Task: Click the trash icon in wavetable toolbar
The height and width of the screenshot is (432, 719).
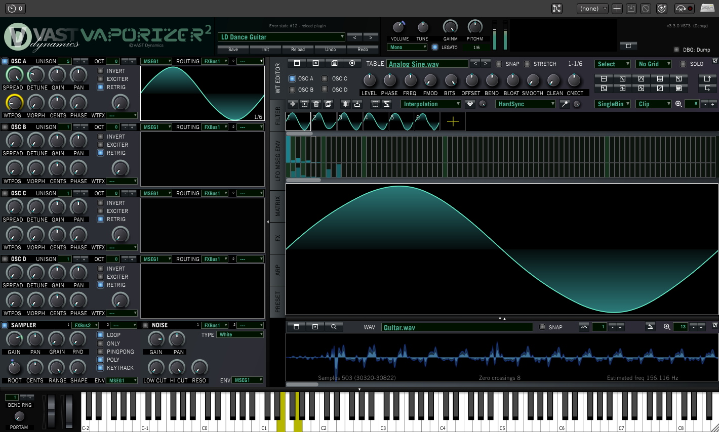Action: click(x=316, y=104)
